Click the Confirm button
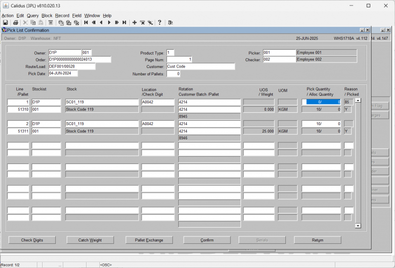The image size is (395, 268). (207, 240)
